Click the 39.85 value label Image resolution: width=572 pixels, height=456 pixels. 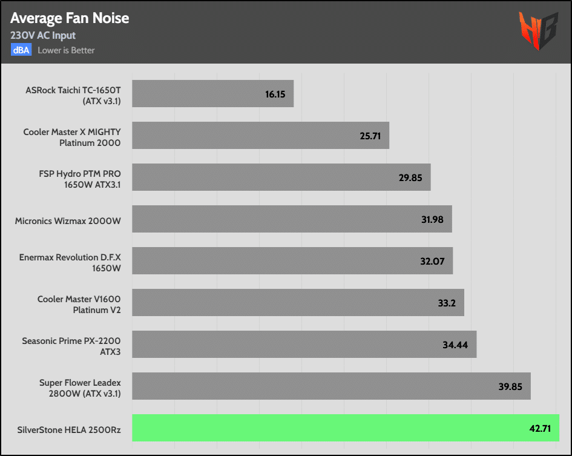pos(509,387)
